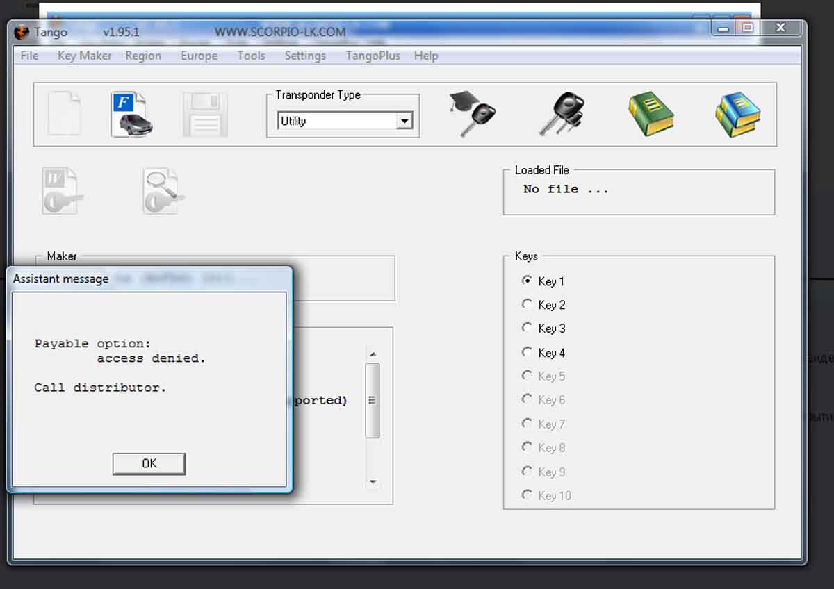Click the floppy disk save icon
Viewport: 834px width, 589px height.
(205, 114)
